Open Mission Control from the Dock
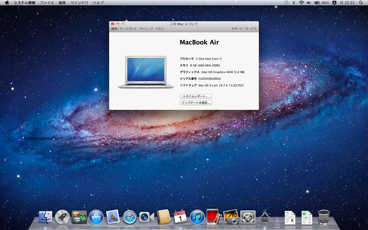Image resolution: width=368 pixels, height=230 pixels. (x=79, y=217)
